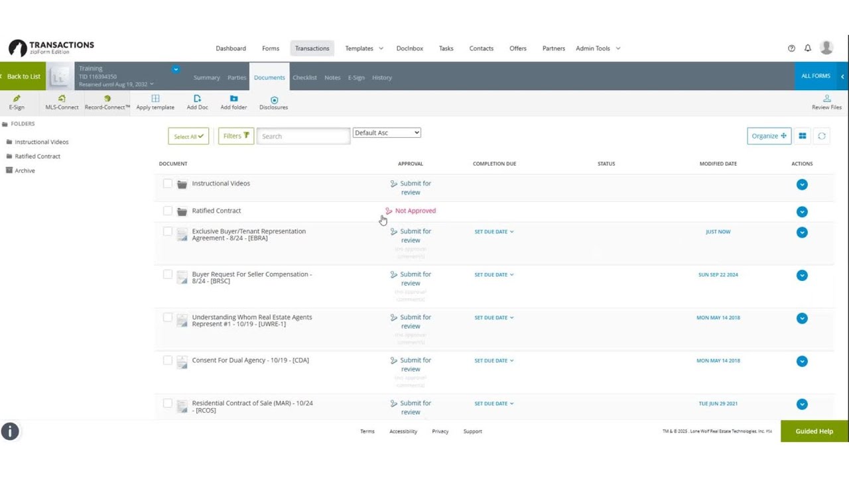Click the Organize button
This screenshot has height=477, width=849.
coord(769,136)
